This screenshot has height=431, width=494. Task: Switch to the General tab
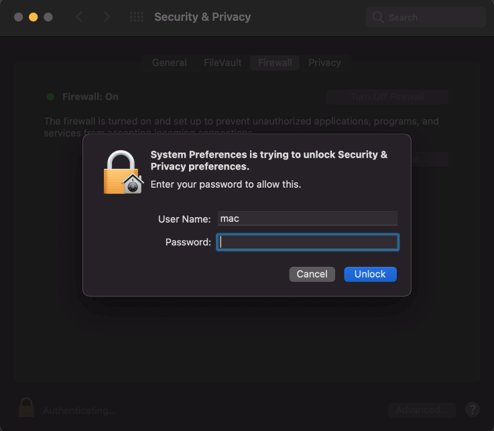coord(169,63)
